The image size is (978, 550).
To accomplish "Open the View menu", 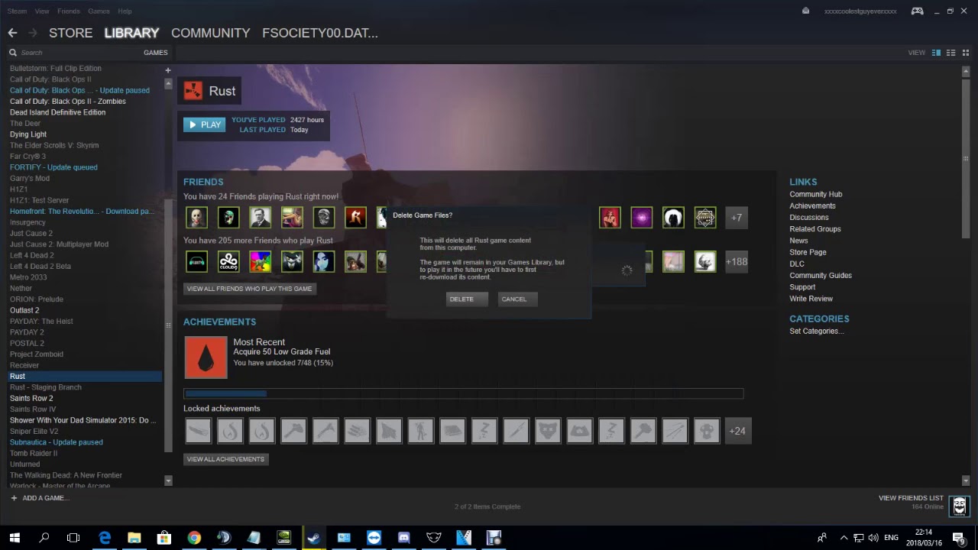I will [x=42, y=11].
